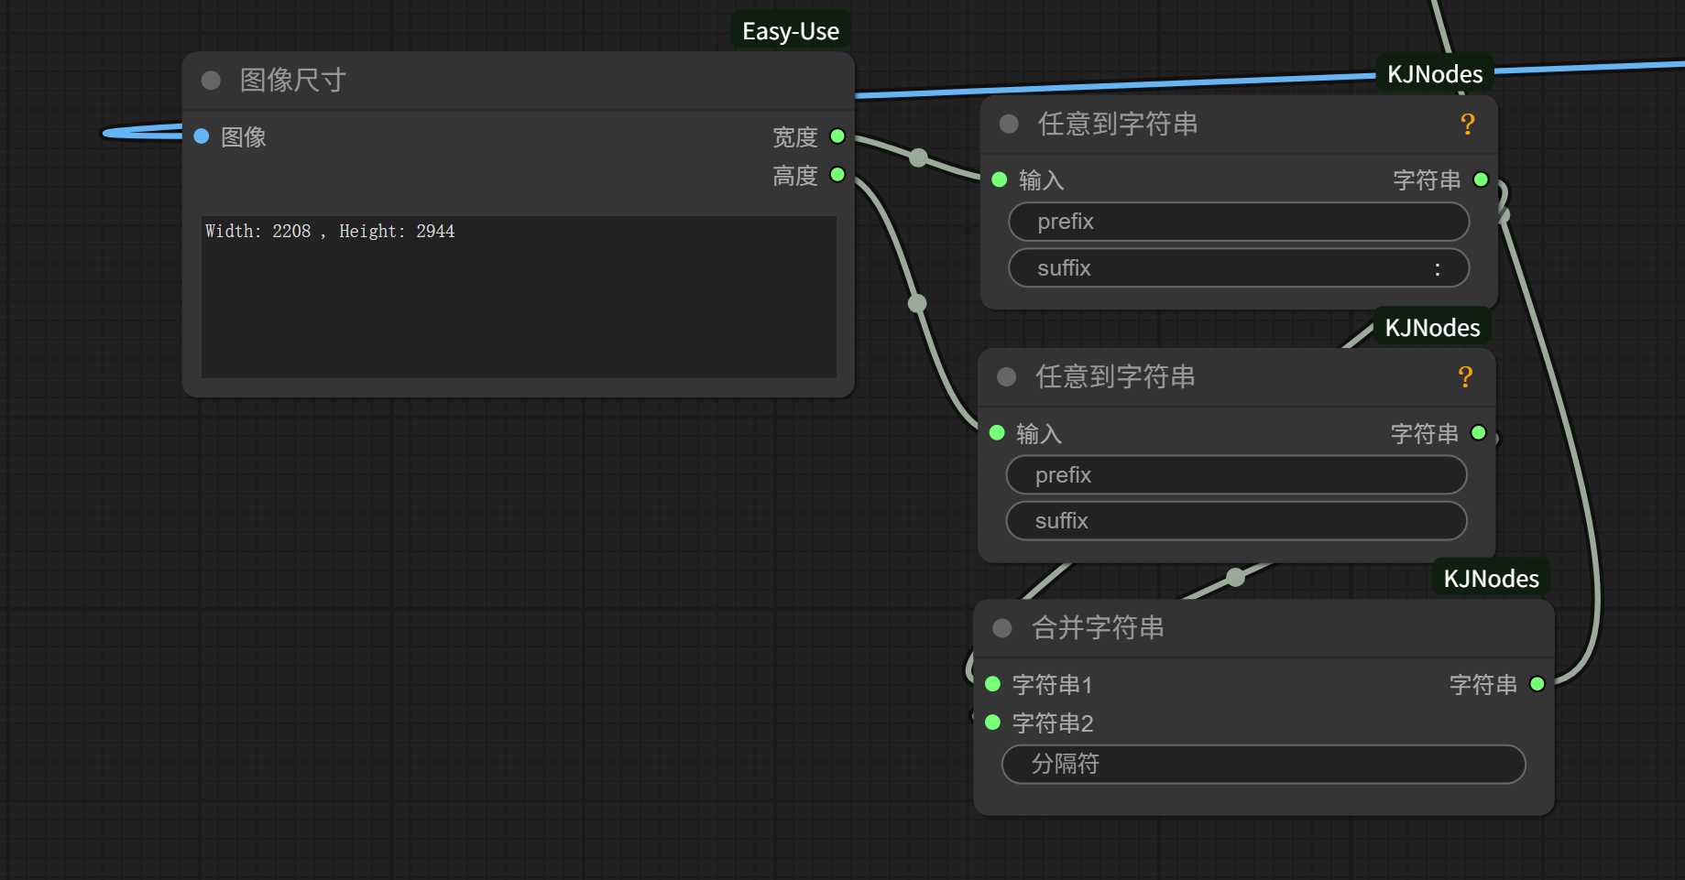
Task: Select the 宽度 output port
Action: coord(837,136)
